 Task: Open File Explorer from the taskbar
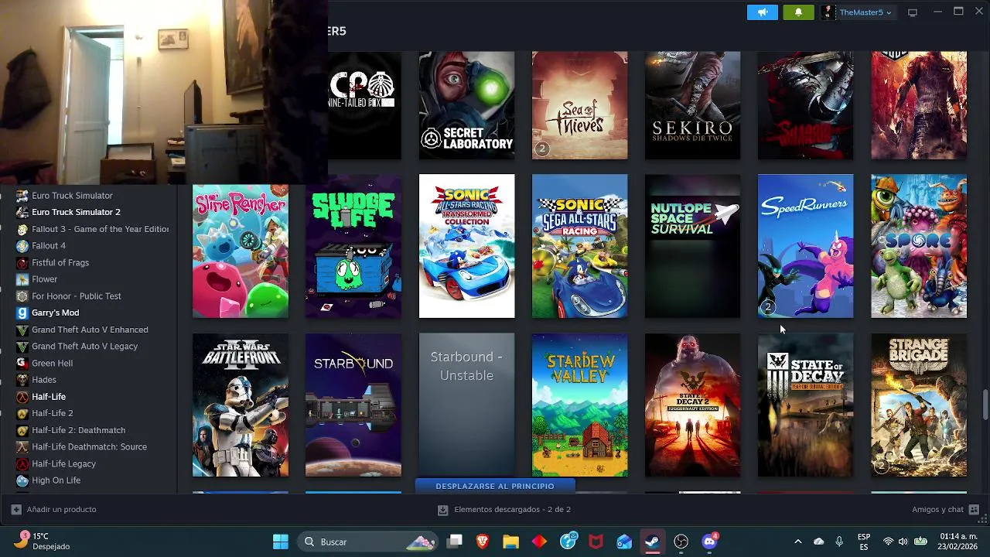coord(510,542)
